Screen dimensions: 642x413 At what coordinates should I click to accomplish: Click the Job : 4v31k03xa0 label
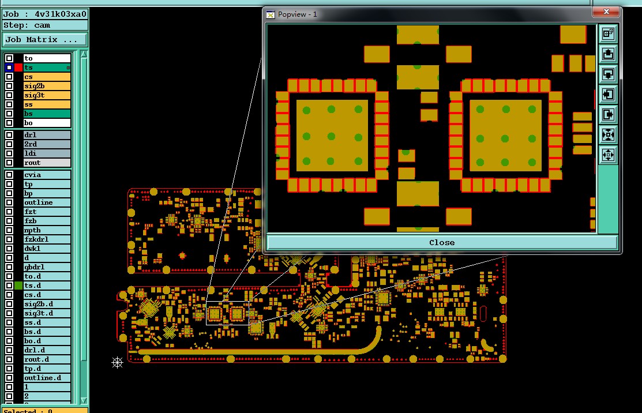[x=45, y=14]
